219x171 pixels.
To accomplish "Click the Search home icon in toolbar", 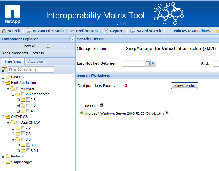I will tap(4, 31).
